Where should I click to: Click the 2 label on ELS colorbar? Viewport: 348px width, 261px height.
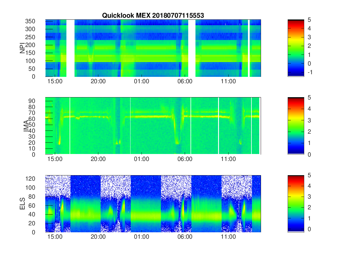click(x=309, y=208)
